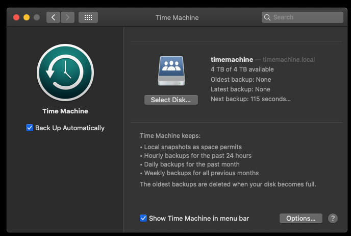Close the window with the red button
The image size is (351, 236).
16,17
